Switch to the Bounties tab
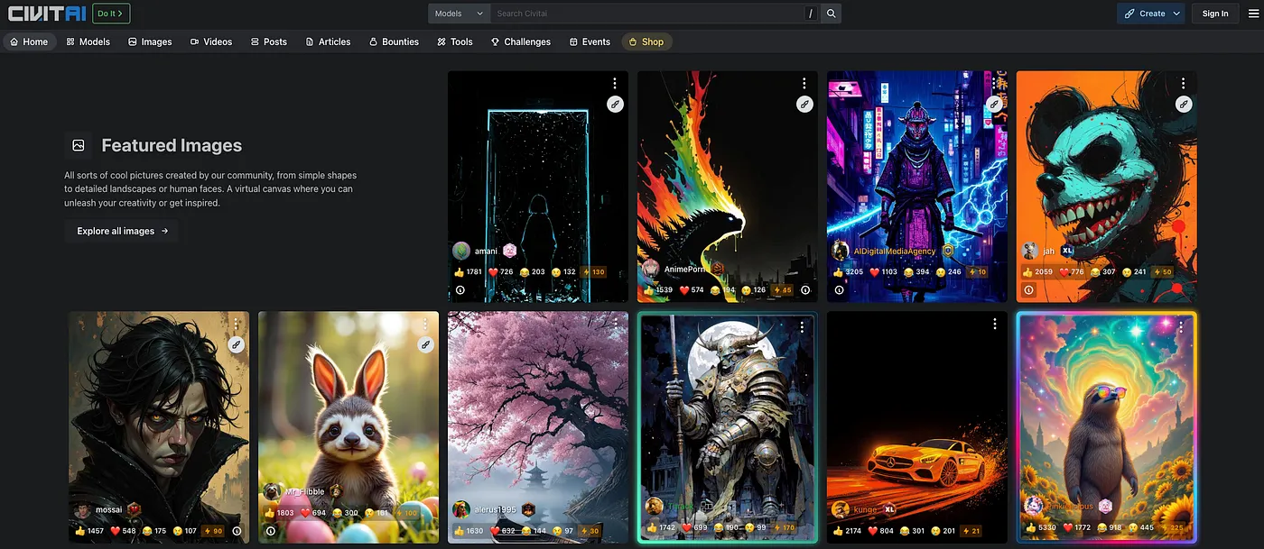 click(x=394, y=41)
